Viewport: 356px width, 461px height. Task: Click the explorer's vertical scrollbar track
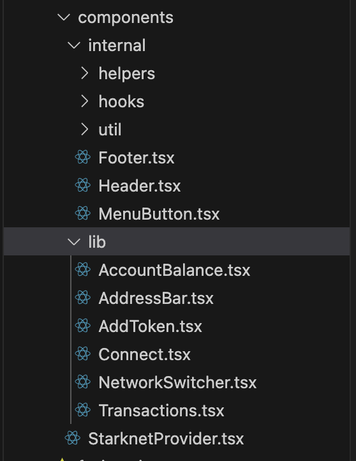(353, 230)
